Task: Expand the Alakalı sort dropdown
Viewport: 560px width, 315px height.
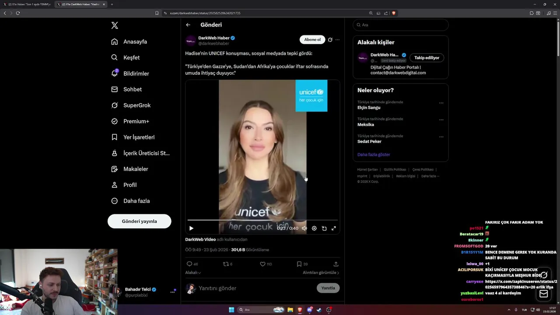Action: tap(193, 273)
